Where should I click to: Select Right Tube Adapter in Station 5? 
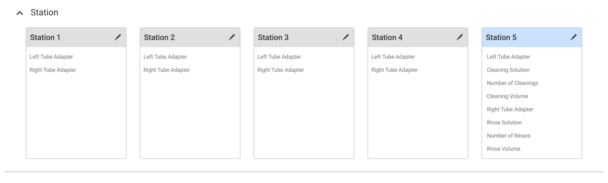pyautogui.click(x=510, y=109)
